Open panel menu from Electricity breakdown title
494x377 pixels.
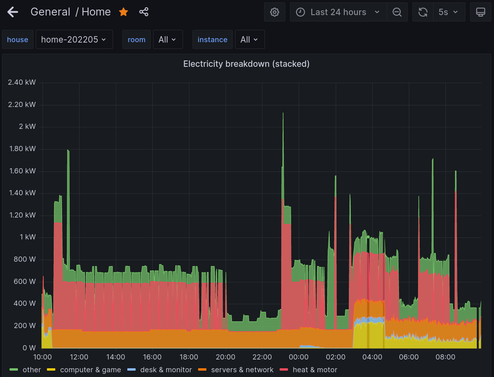click(246, 64)
